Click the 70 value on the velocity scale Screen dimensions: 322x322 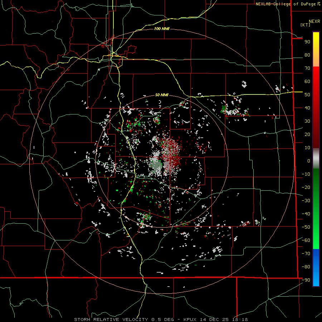tap(307, 68)
